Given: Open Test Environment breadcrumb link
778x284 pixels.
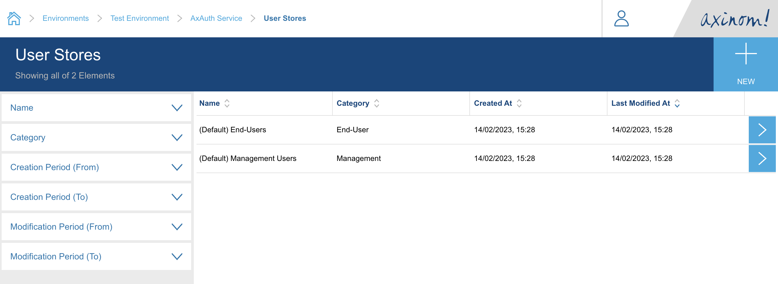Looking at the screenshot, I should tap(139, 18).
